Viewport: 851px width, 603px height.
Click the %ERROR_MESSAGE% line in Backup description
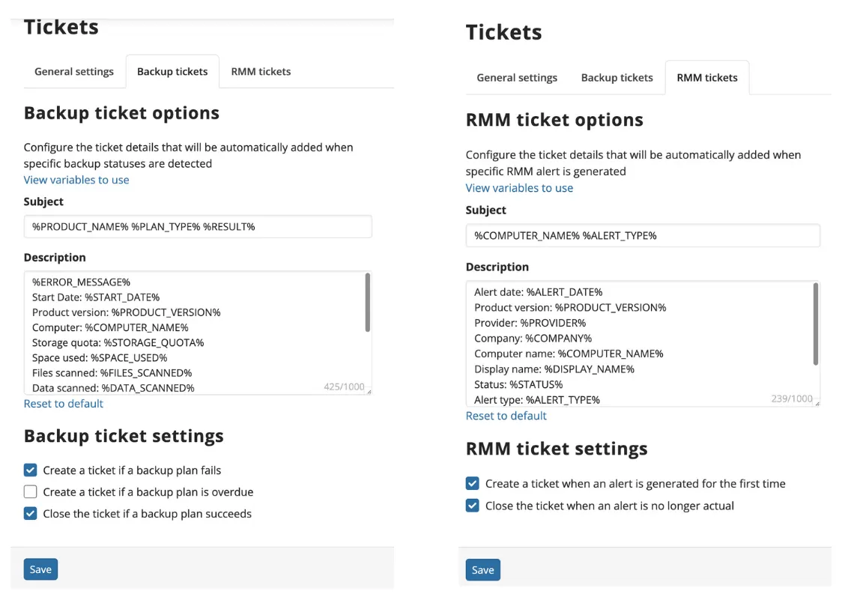pyautogui.click(x=81, y=282)
